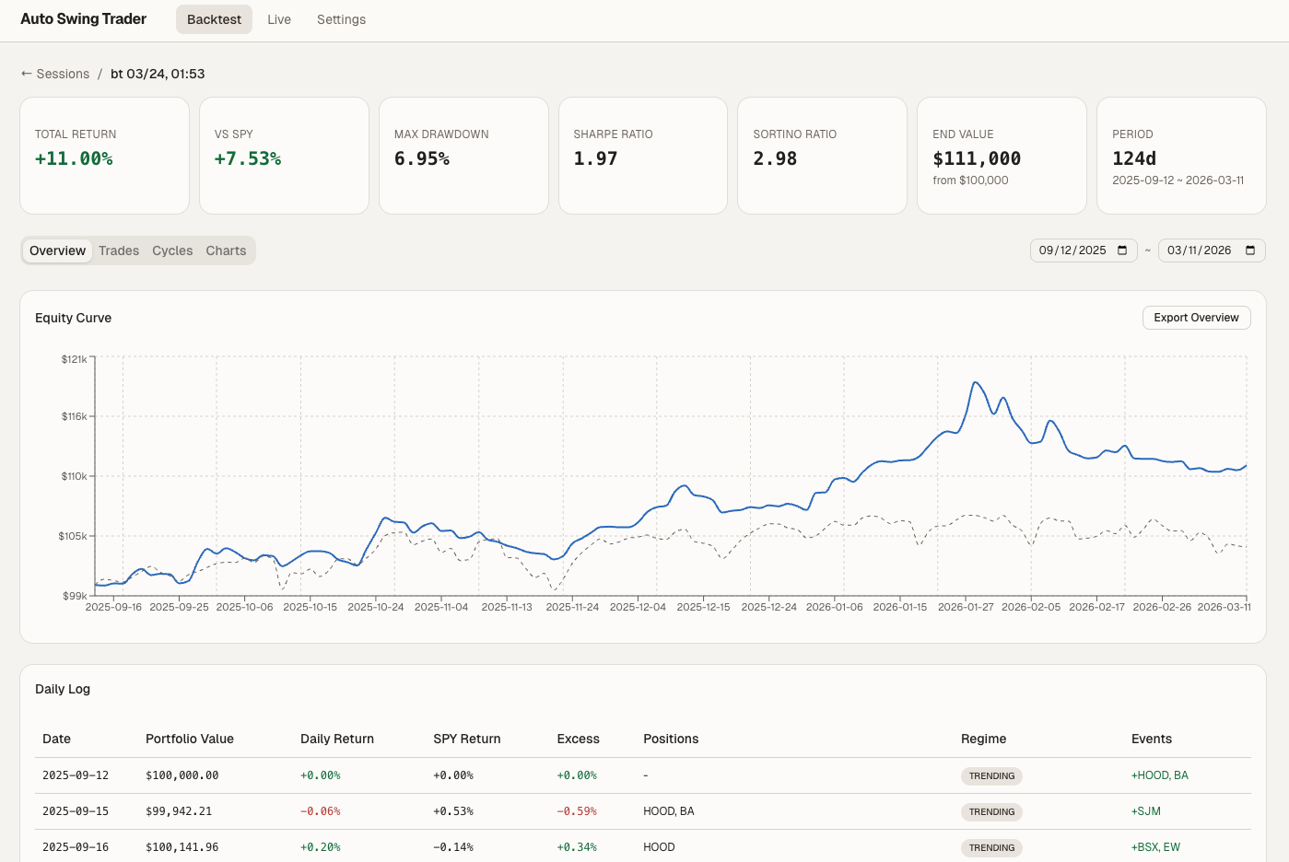1289x862 pixels.
Task: Click the +HOOD, BA event link
Action: (1158, 775)
